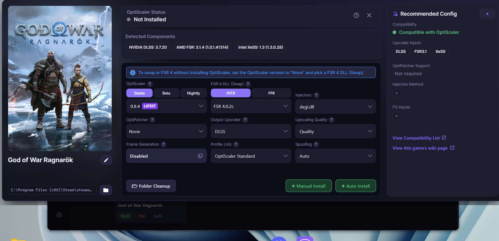
Task: Open the Output Upscaler DLSS dropdown
Action: click(x=251, y=131)
